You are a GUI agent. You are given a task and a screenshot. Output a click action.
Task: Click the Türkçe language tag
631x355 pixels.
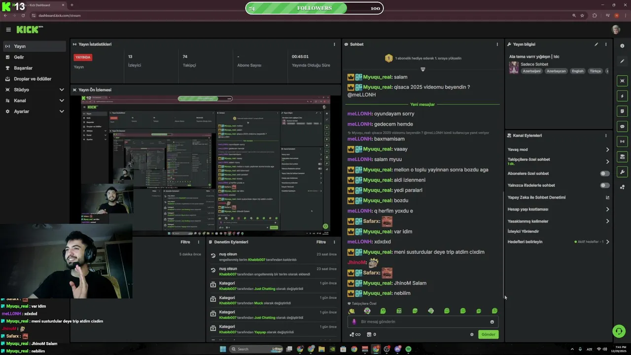(596, 71)
